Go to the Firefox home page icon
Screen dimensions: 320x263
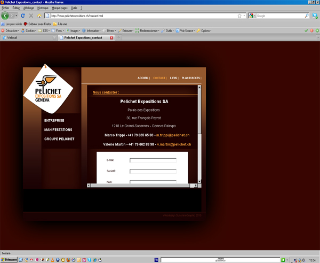click(x=39, y=16)
